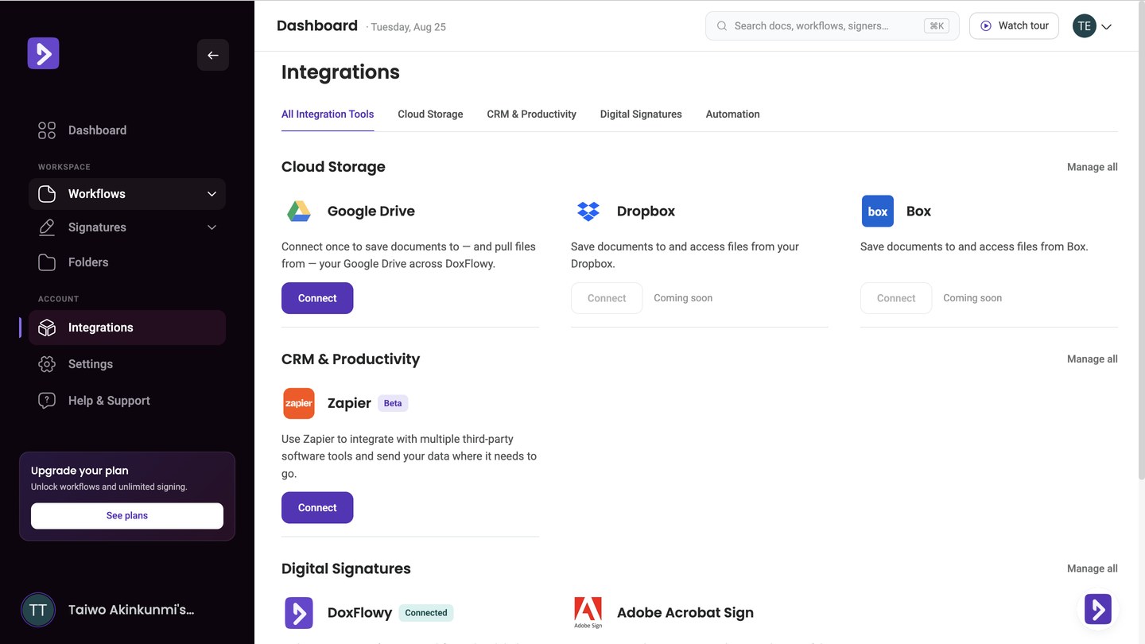The height and width of the screenshot is (644, 1145).
Task: Click the Dropbox Connect button
Action: (x=607, y=298)
